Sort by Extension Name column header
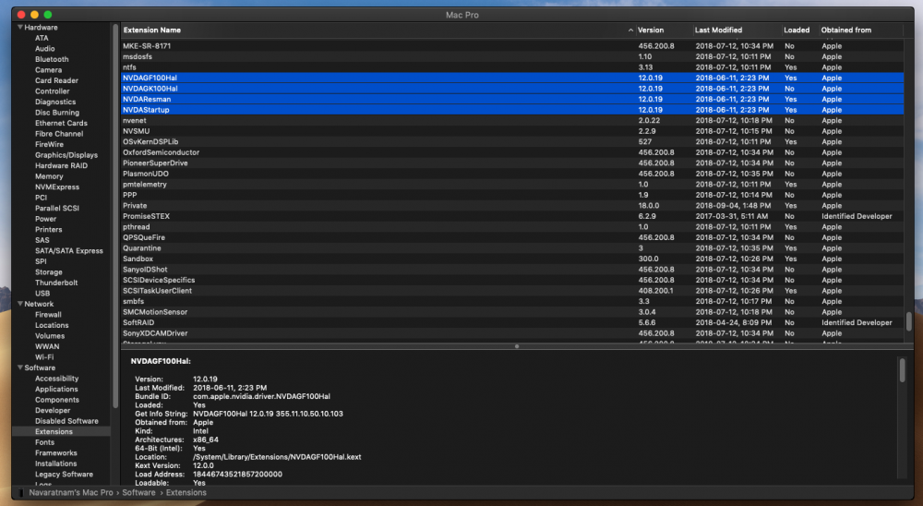Screen dimensions: 923x506 pyautogui.click(x=152, y=30)
